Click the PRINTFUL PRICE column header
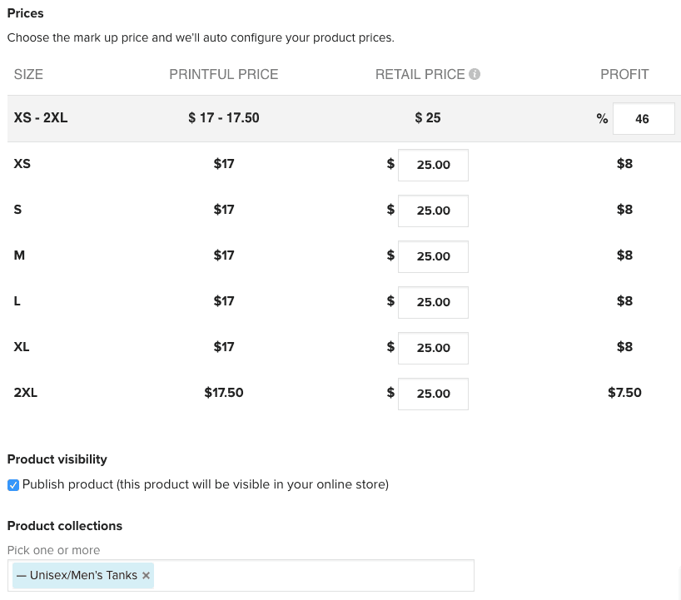This screenshot has height=600, width=681. pyautogui.click(x=224, y=75)
